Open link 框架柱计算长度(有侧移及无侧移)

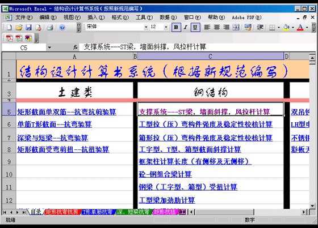point(195,161)
